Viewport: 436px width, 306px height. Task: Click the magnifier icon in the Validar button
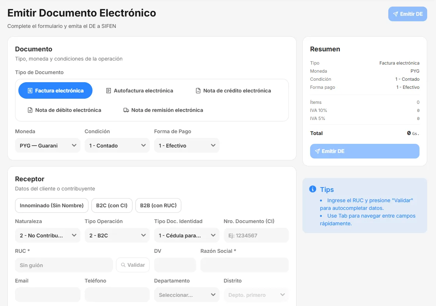click(123, 265)
